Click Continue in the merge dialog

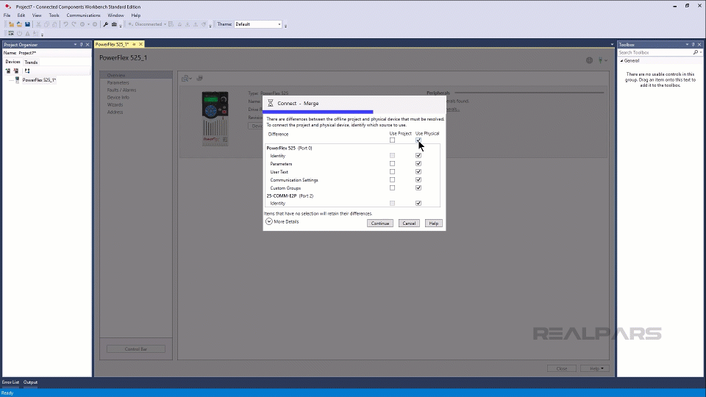click(380, 223)
